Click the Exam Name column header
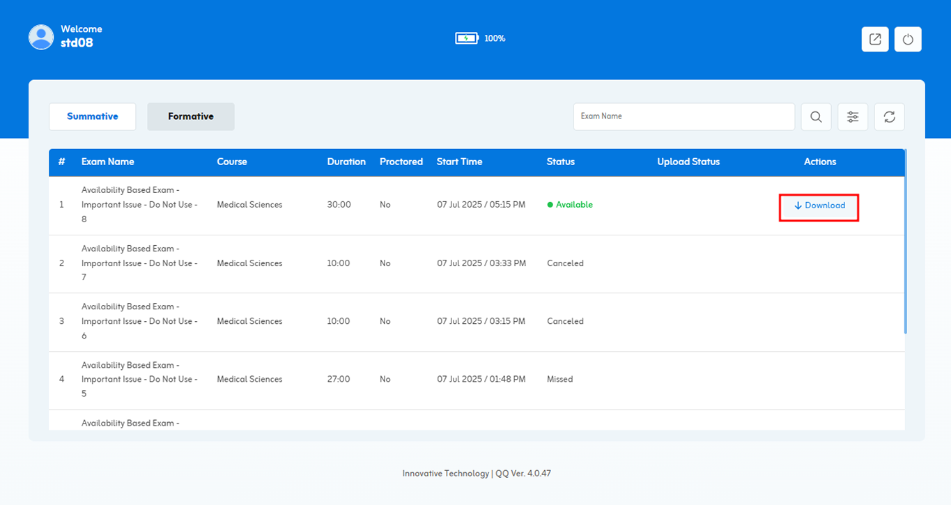The height and width of the screenshot is (505, 951). pyautogui.click(x=108, y=162)
